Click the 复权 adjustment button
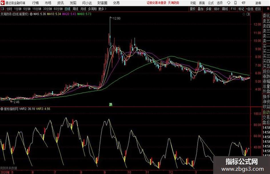The width and height of the screenshot is (270, 174). 193,9
